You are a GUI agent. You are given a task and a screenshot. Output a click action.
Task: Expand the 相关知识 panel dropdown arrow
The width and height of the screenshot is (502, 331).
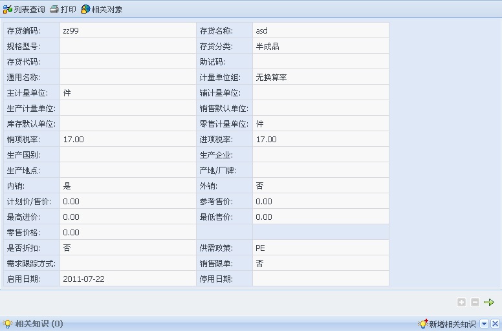click(484, 324)
